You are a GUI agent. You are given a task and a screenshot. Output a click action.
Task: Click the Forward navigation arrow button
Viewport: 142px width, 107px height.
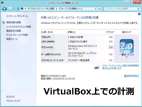click(10, 9)
